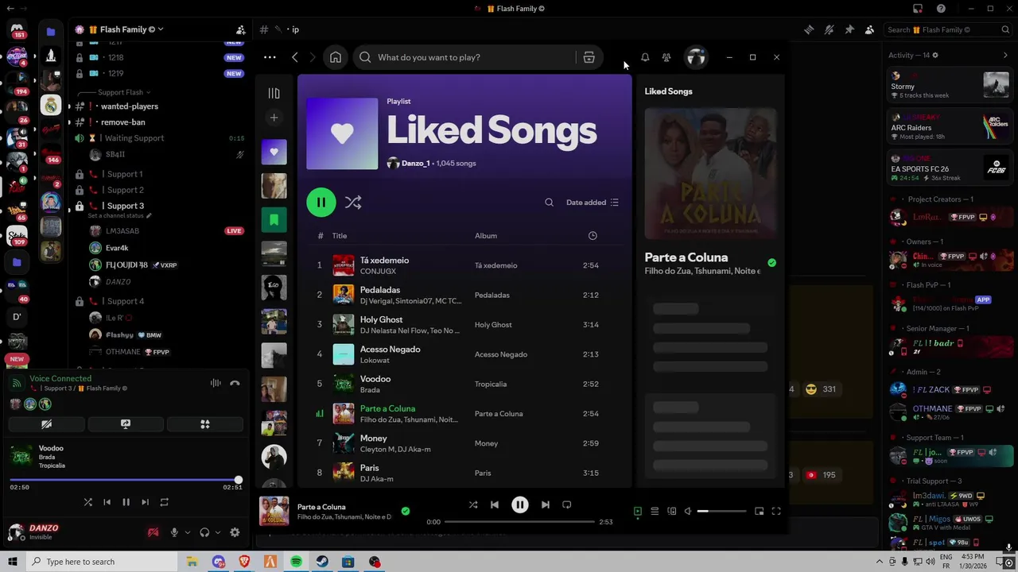Open Discord headphone output options arrow
This screenshot has width=1018, height=572.
(x=218, y=532)
